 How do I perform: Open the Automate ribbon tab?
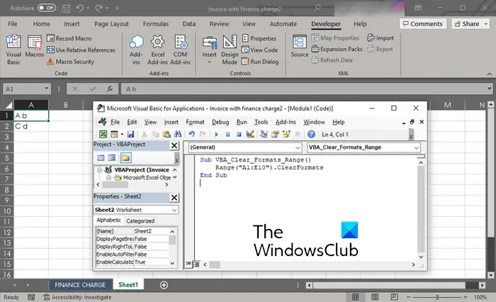click(283, 23)
